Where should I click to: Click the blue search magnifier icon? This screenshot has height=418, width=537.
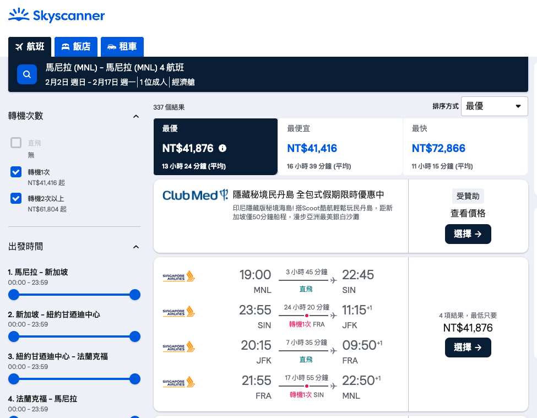[x=27, y=74]
